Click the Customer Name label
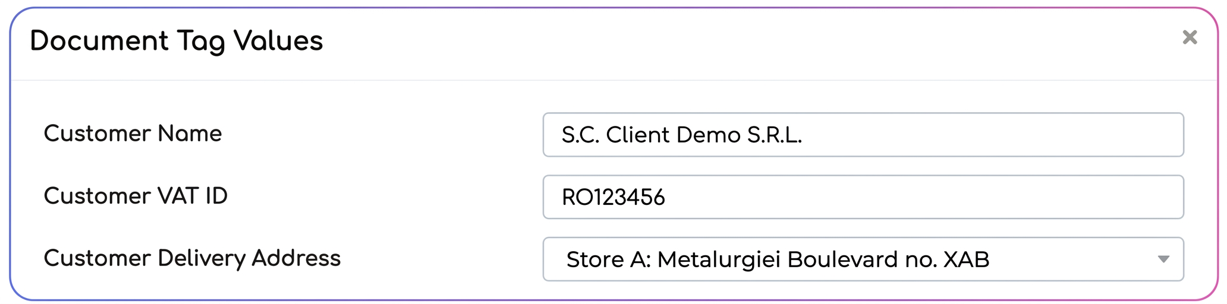The width and height of the screenshot is (1227, 304). [x=133, y=134]
